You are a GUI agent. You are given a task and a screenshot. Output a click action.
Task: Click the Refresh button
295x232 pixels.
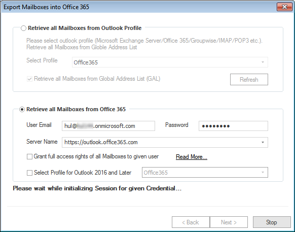coord(249,80)
